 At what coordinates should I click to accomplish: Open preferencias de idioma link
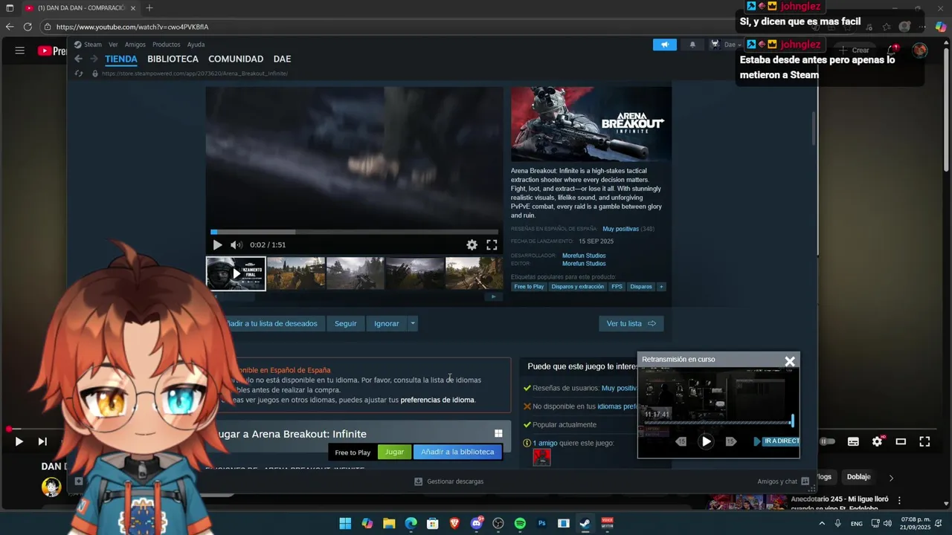(x=437, y=400)
